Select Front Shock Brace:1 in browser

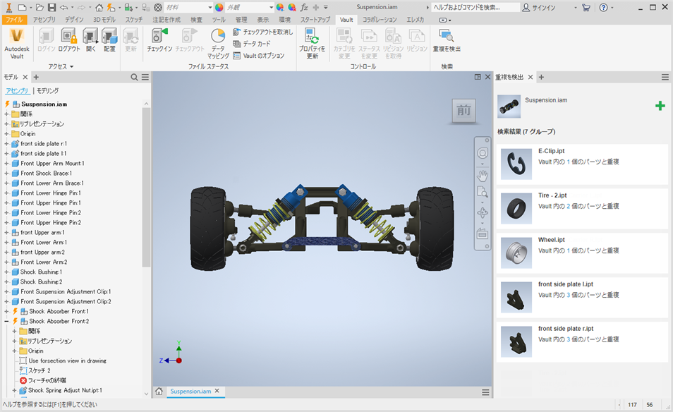point(46,174)
